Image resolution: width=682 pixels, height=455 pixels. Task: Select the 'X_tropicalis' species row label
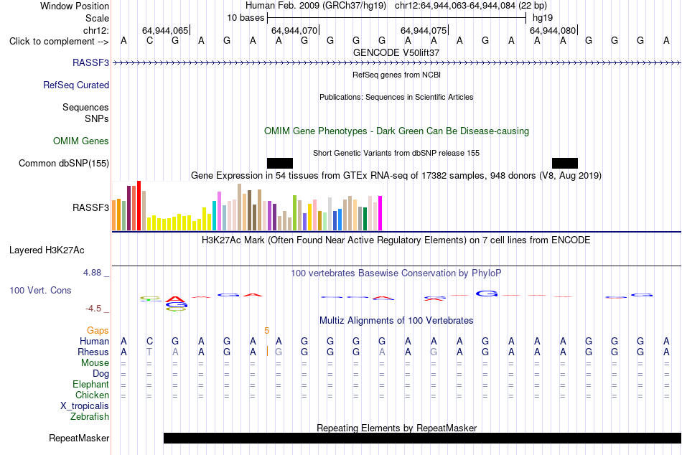pyautogui.click(x=85, y=406)
